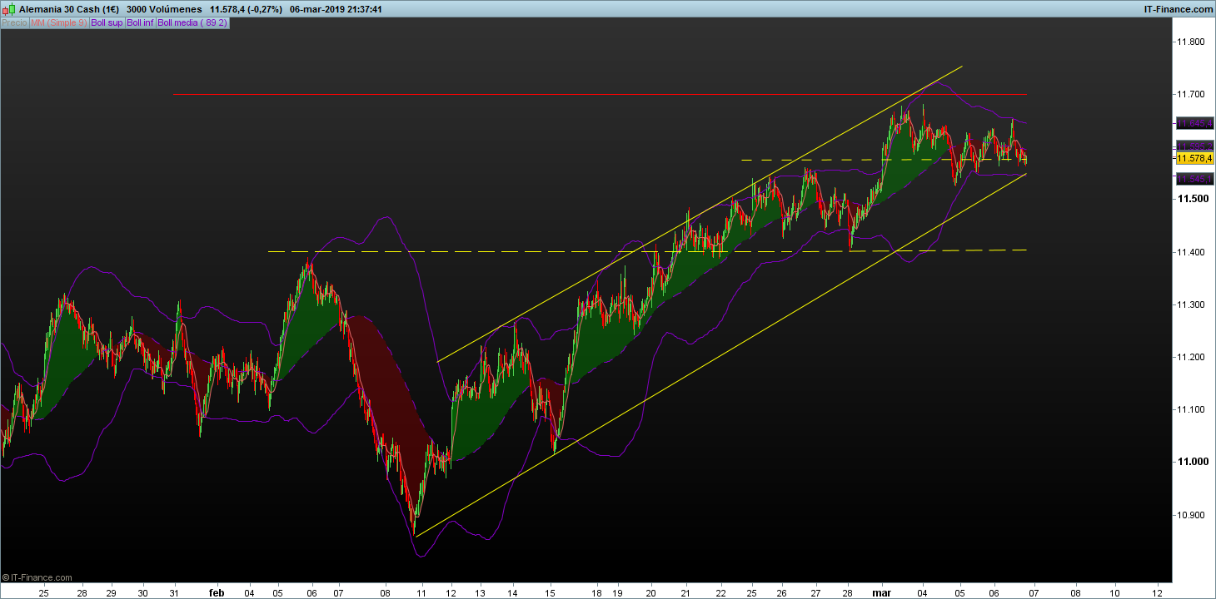Click the yellow current price tag 11.578,4
Screen dimensions: 1216x599
pyautogui.click(x=1194, y=158)
